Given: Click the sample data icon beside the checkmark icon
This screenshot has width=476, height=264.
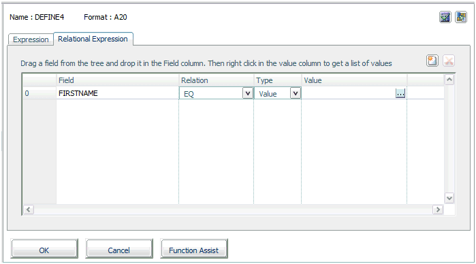Looking at the screenshot, I should (x=461, y=17).
